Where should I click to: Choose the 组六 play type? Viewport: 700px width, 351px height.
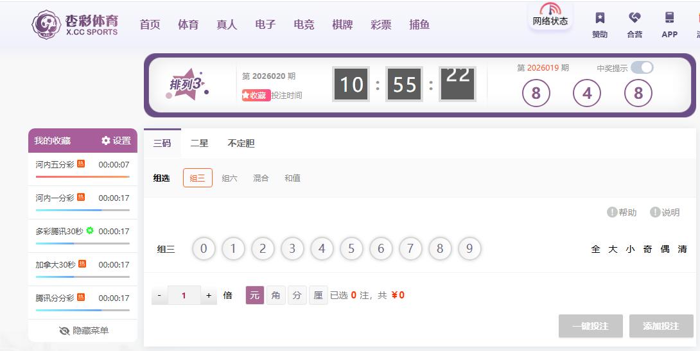229,178
